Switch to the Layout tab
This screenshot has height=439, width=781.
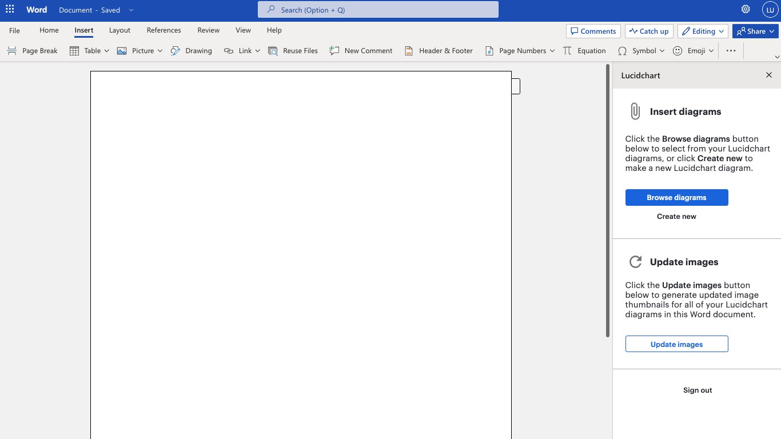119,30
